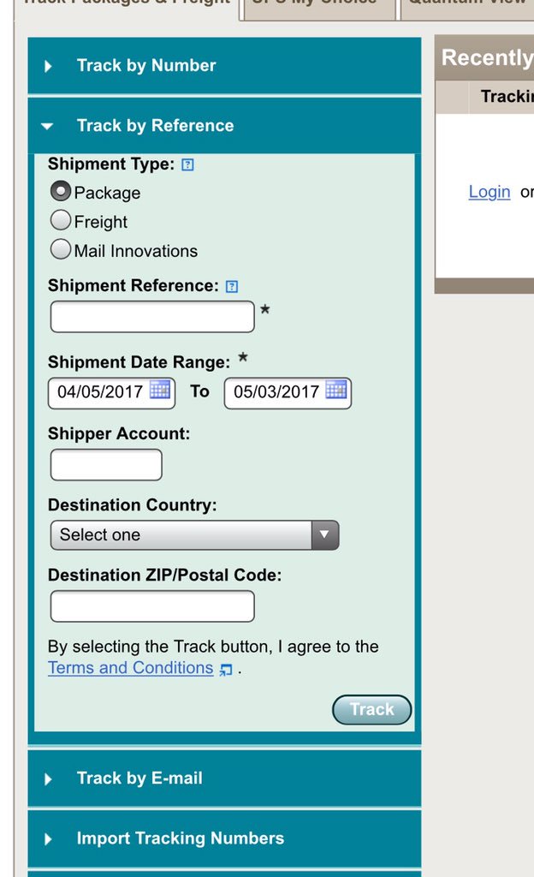Click the Login link
The image size is (534, 877).
coord(489,192)
